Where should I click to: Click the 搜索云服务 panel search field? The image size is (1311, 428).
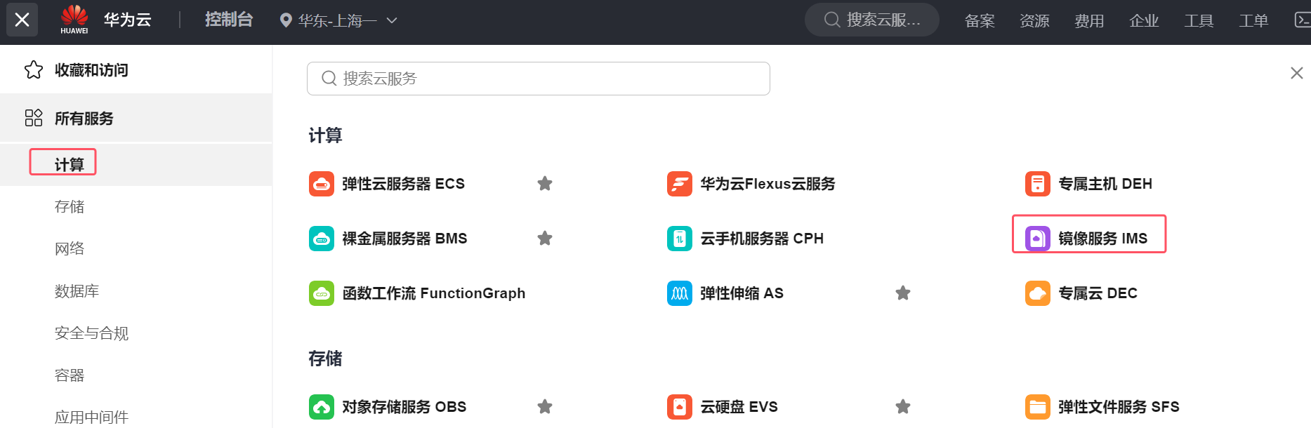(x=539, y=79)
